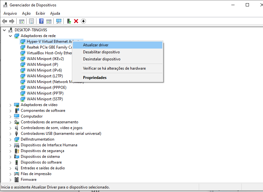263x192 pixels.
Task: Click the back arrow in the toolbar
Action: (4, 21)
